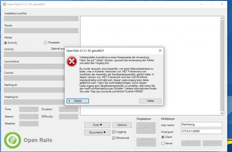The width and height of the screenshot is (232, 152).
Task: Open the Time dropdown
Action: pos(29,109)
